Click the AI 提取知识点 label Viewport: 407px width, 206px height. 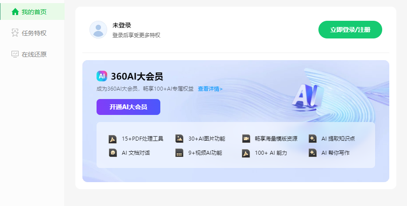[338, 139]
